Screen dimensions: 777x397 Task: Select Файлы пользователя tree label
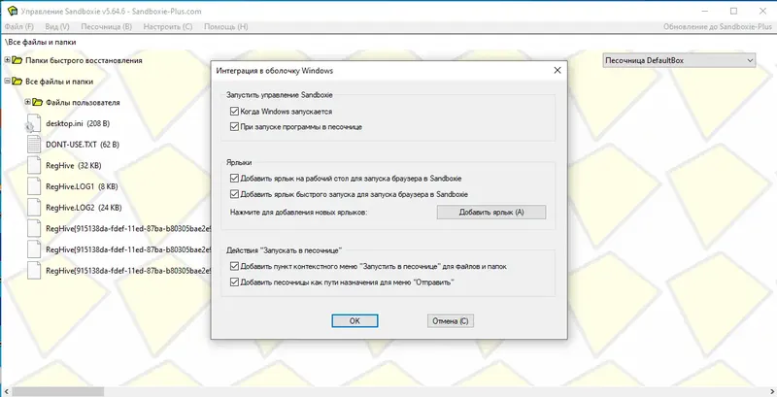tap(83, 103)
